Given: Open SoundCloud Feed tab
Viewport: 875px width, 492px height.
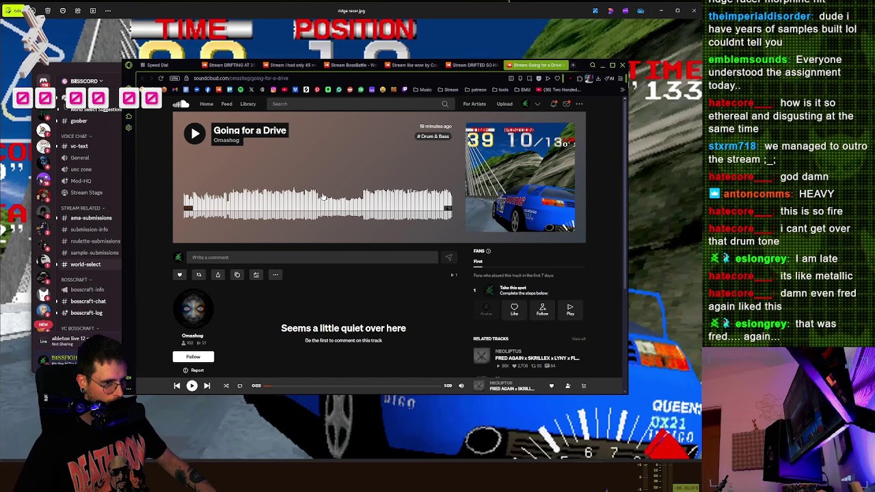Looking at the screenshot, I should pos(226,104).
